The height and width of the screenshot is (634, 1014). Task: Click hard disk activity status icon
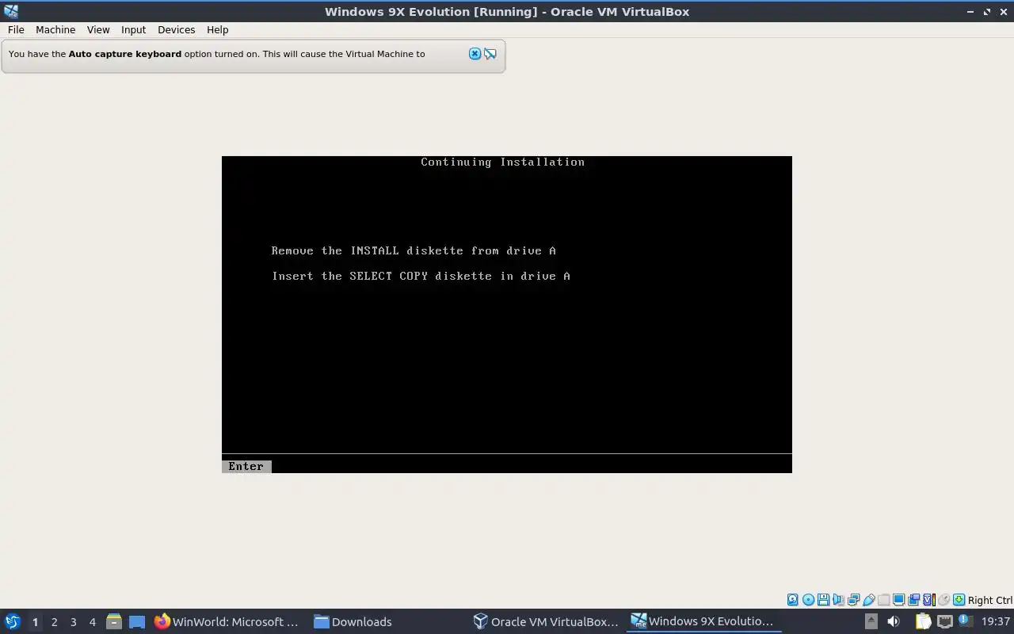coord(793,600)
